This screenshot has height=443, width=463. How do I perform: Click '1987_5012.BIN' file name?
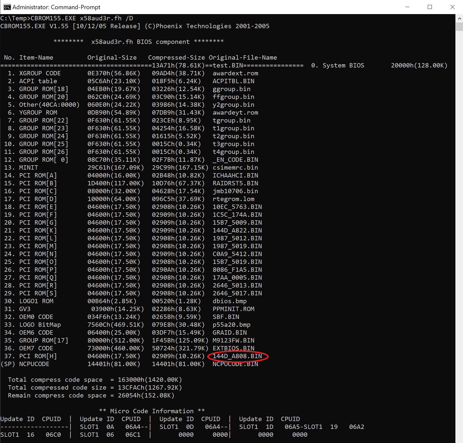click(237, 238)
